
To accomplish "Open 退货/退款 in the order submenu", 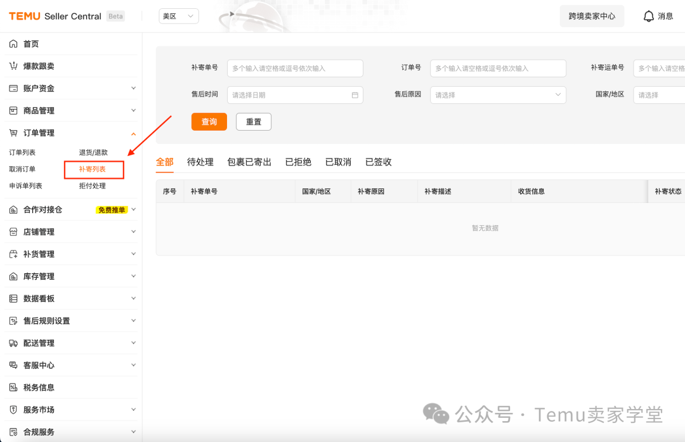I will click(93, 153).
